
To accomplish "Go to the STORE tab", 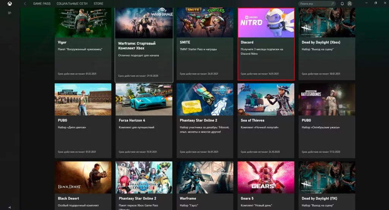I will click(x=98, y=3).
